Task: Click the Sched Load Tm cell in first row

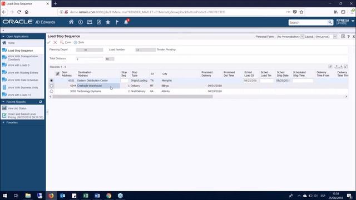Action: pyautogui.click(x=266, y=81)
